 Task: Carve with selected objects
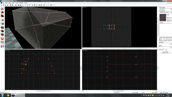pos(16,5)
